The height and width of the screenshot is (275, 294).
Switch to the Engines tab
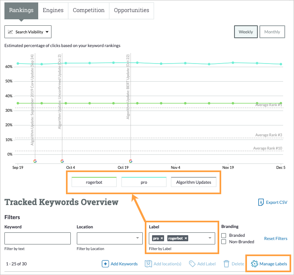[53, 10]
